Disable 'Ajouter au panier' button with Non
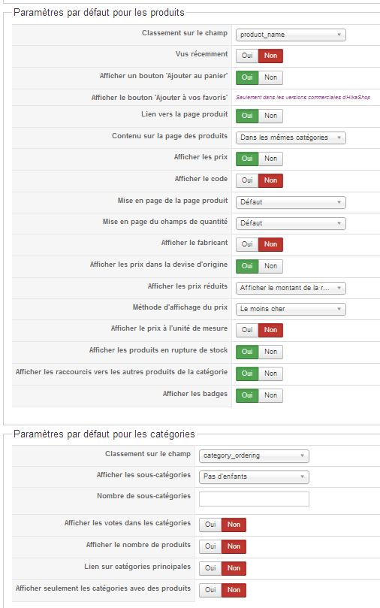This screenshot has height=608, width=380. coord(271,77)
